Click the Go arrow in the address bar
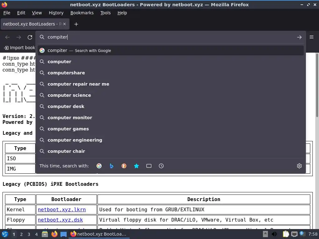Screen dimensions: 319x239 point(299,37)
